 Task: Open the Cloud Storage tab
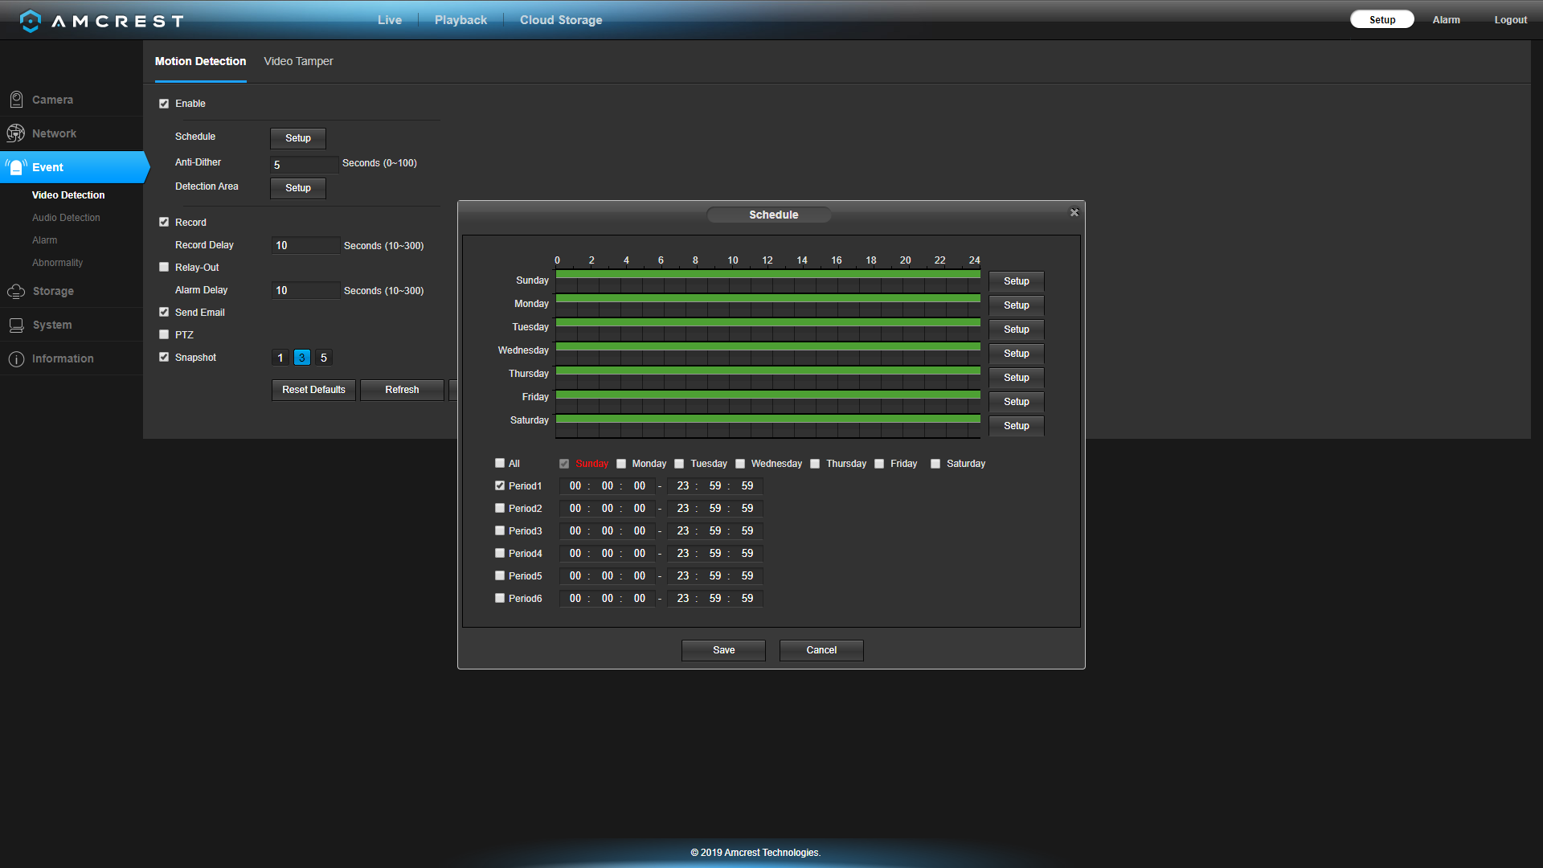coord(561,20)
